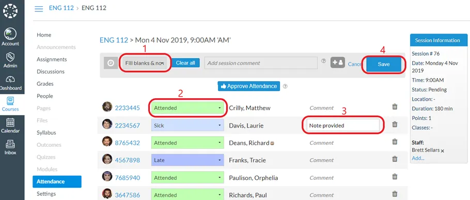The image size is (470, 200).
Task: Open the Account global navigation icon
Action: pyautogui.click(x=10, y=37)
